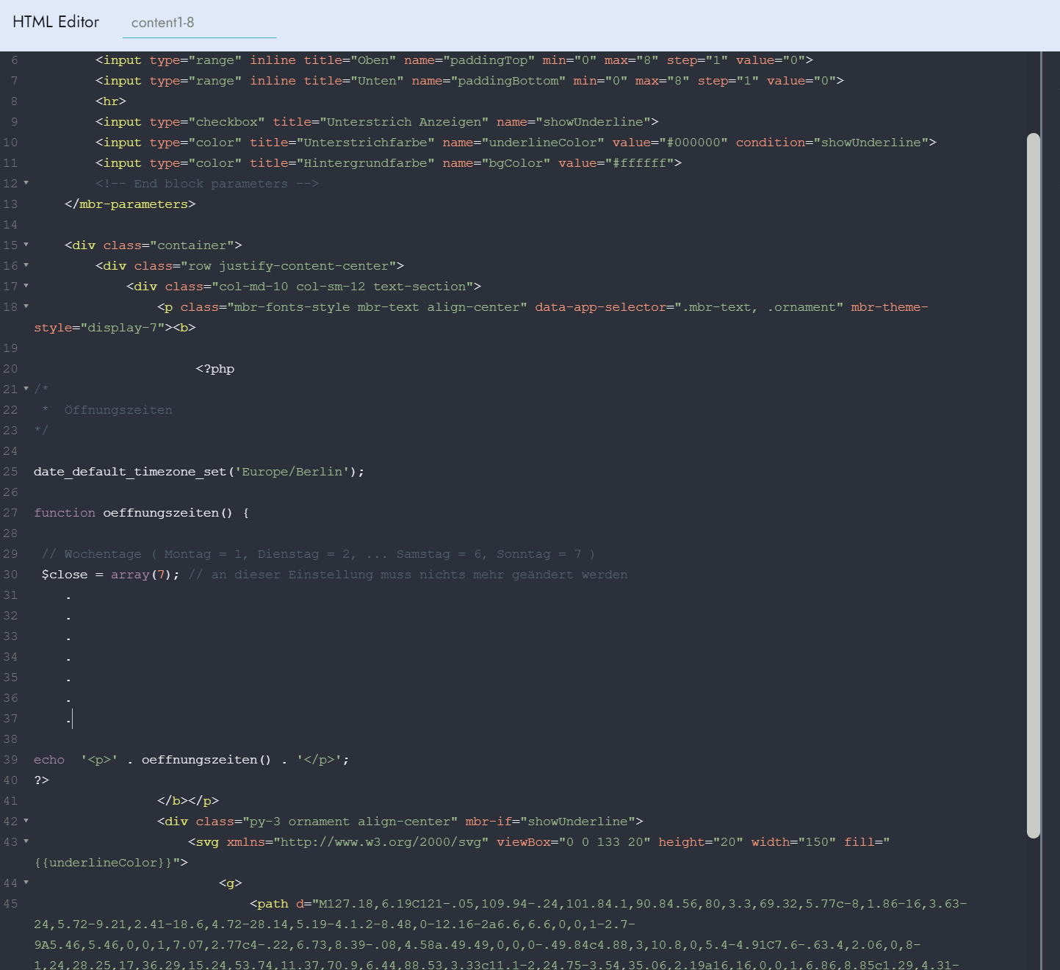Collapse the svg element at line 43
The image size is (1060, 970).
[x=26, y=841]
